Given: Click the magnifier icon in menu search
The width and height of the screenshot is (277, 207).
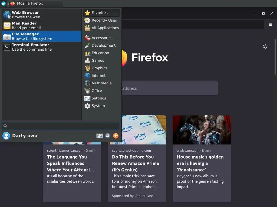Looking at the screenshot, I should [5, 126].
